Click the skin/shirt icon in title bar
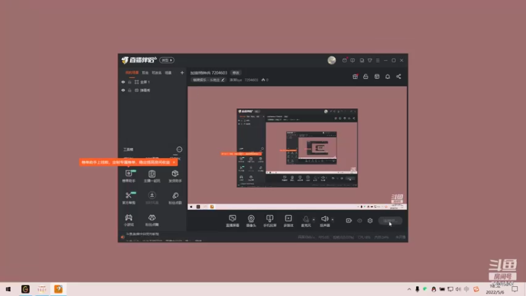This screenshot has height=296, width=526. (370, 61)
